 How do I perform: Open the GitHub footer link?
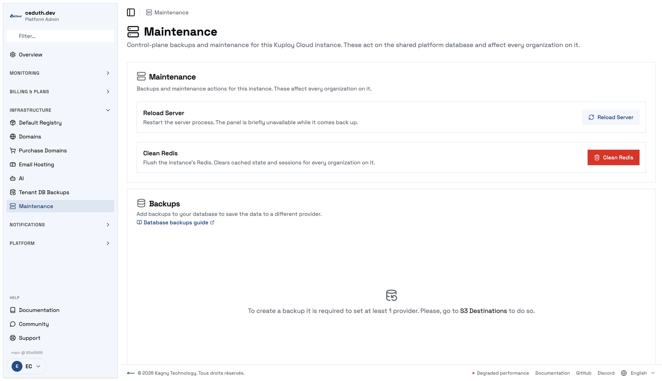[x=583, y=373]
